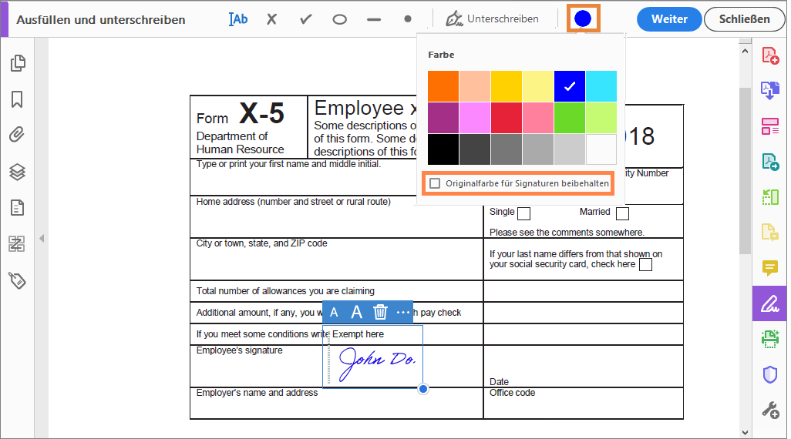Select the cross mark (X) tool
The width and height of the screenshot is (791, 439).
[x=272, y=19]
